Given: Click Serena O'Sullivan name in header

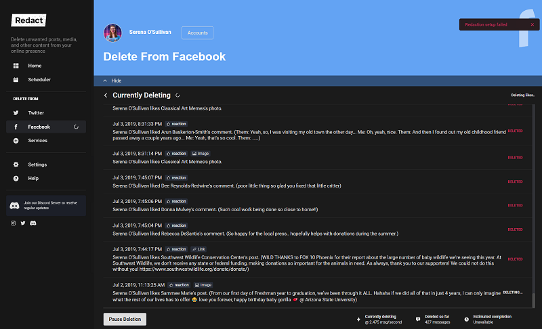Looking at the screenshot, I should pos(150,32).
